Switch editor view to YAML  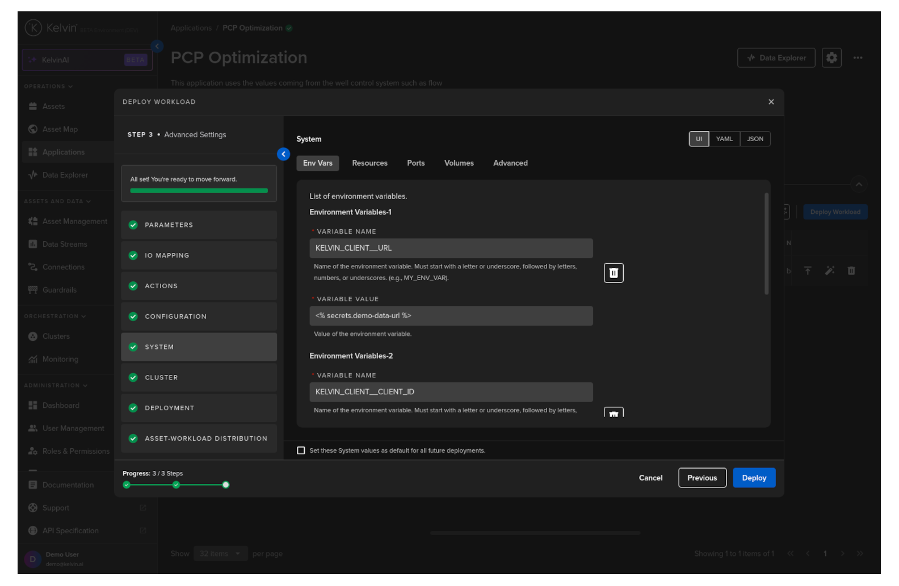point(724,139)
